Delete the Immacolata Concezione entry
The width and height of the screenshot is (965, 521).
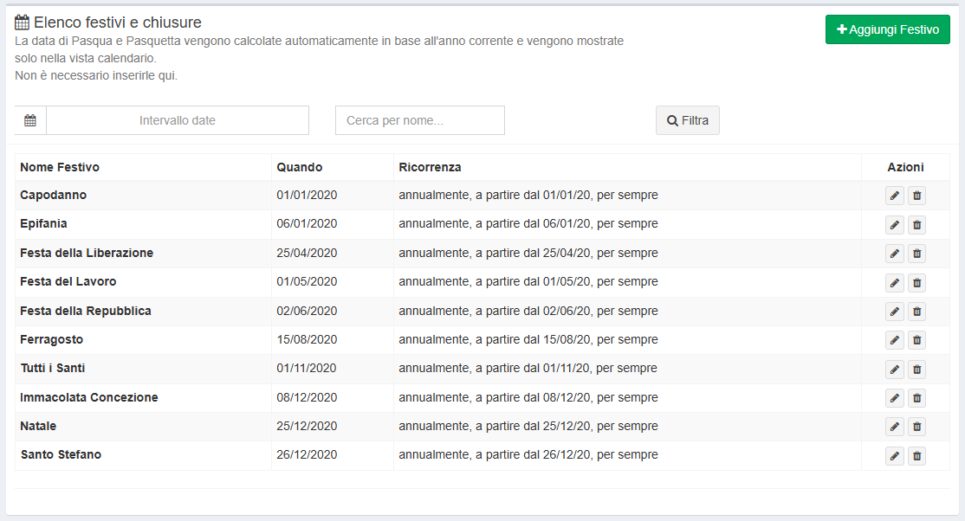917,398
